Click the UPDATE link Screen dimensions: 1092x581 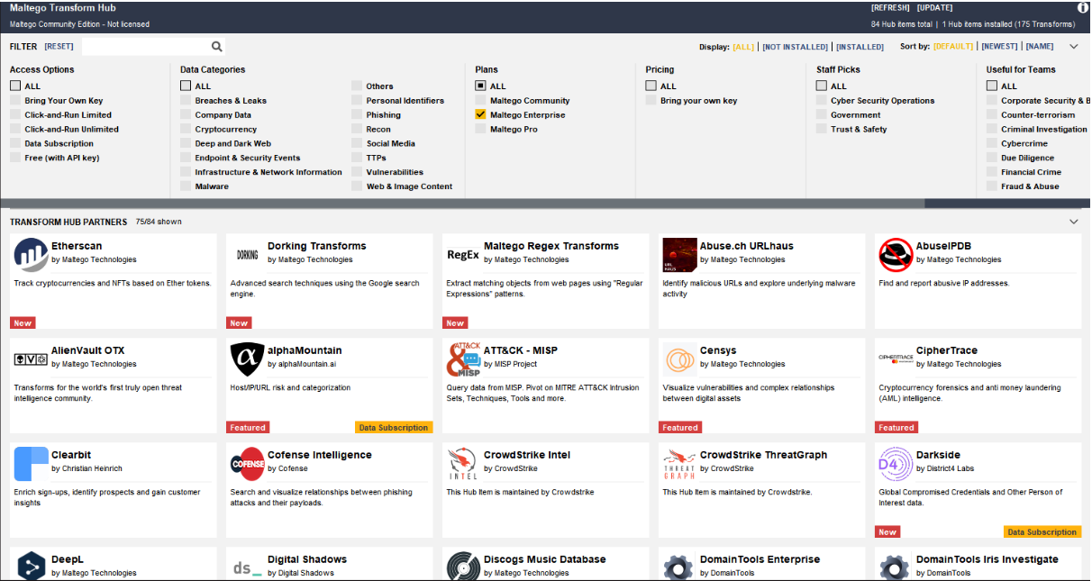934,8
